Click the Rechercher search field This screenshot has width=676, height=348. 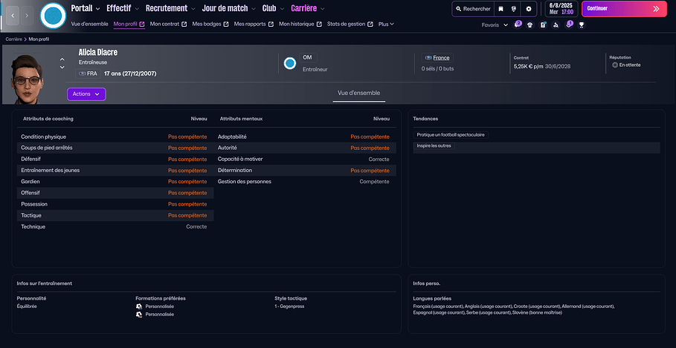click(x=472, y=9)
